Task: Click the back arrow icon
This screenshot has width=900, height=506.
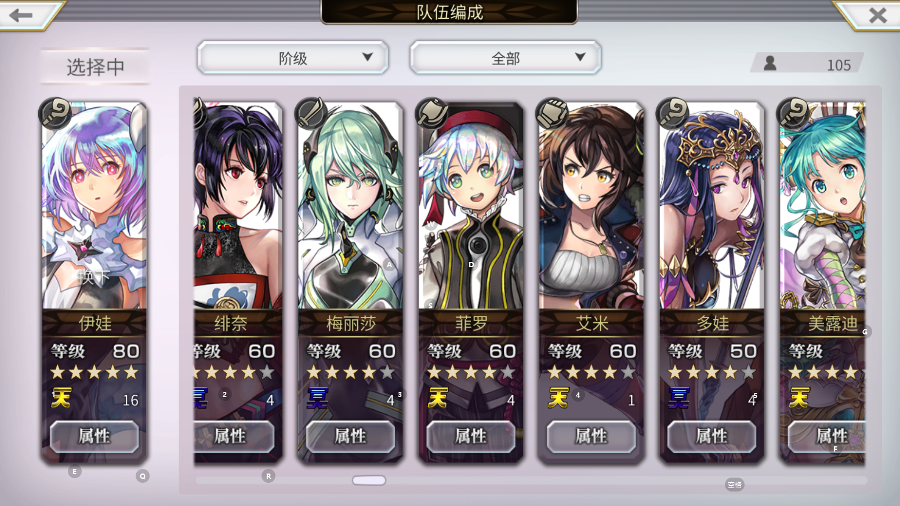Action: pyautogui.click(x=21, y=15)
